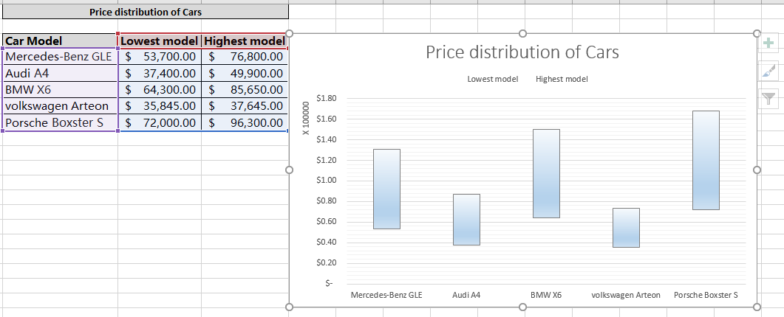Image resolution: width=784 pixels, height=317 pixels.
Task: Grab the chart's right-middle sizing handle
Action: pos(757,170)
